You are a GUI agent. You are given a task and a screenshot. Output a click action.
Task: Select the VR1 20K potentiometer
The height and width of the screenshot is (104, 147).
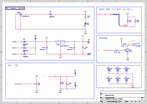click(37, 84)
